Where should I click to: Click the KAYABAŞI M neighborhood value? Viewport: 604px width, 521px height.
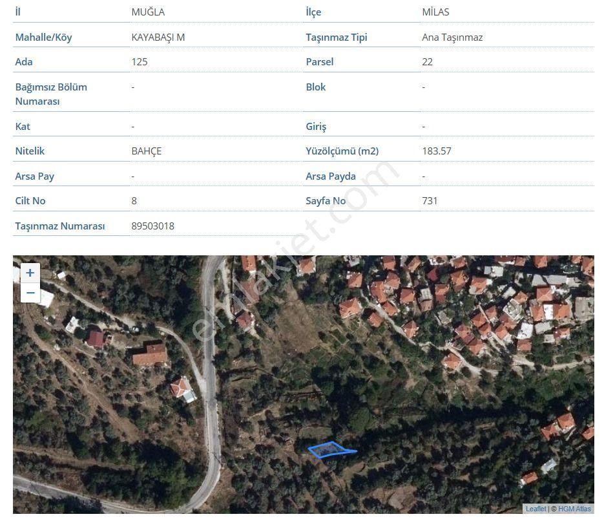coord(158,37)
